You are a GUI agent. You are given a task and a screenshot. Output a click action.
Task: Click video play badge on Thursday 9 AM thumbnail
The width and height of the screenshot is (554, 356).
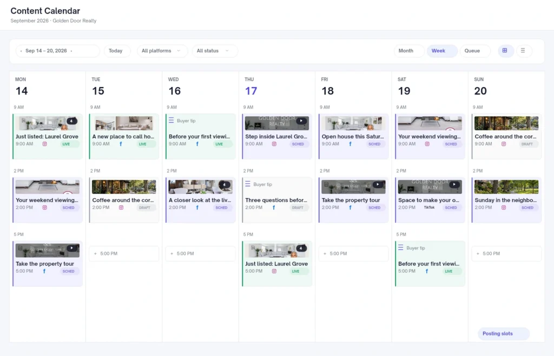pos(301,121)
